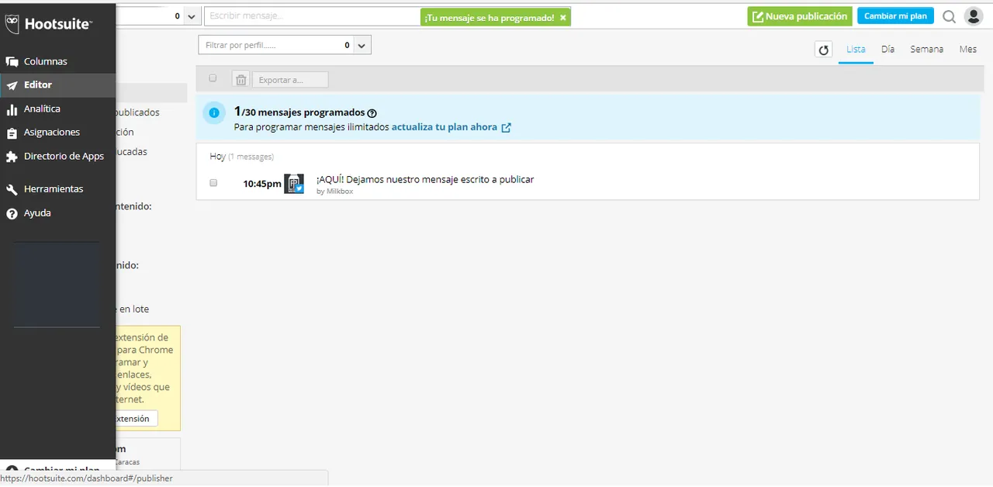Open Columnas in the sidebar
The height and width of the screenshot is (487, 993).
click(x=45, y=61)
